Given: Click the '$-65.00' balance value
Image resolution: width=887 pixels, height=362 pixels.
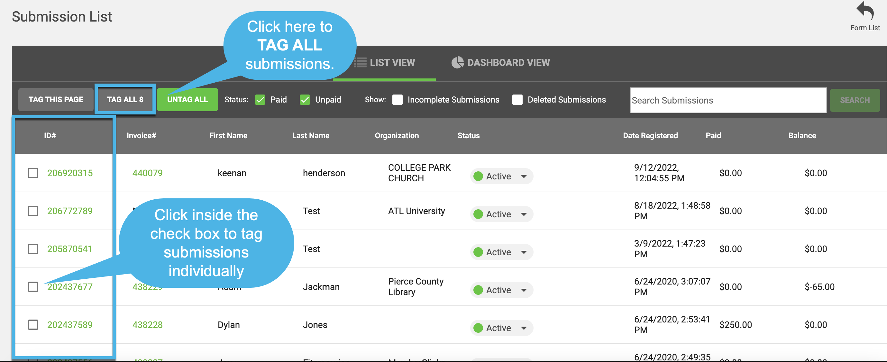Looking at the screenshot, I should (x=819, y=287).
